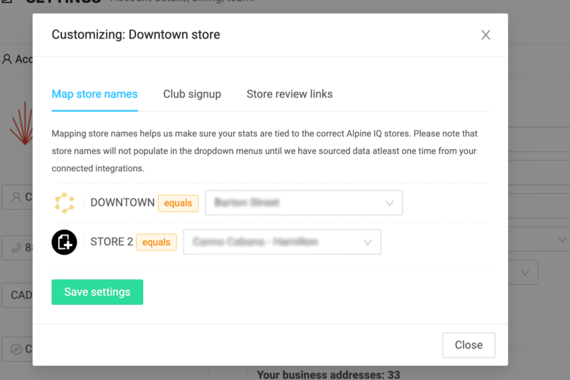Open the Store review links tab

click(x=289, y=94)
